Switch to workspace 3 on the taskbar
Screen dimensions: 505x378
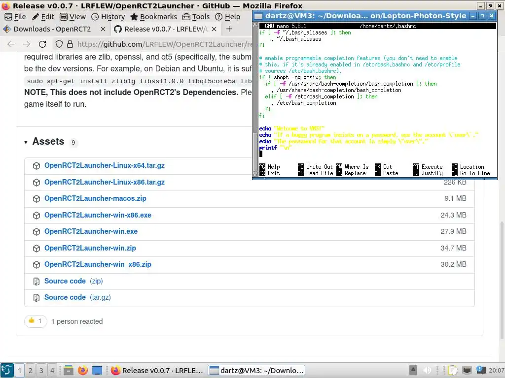click(x=41, y=370)
